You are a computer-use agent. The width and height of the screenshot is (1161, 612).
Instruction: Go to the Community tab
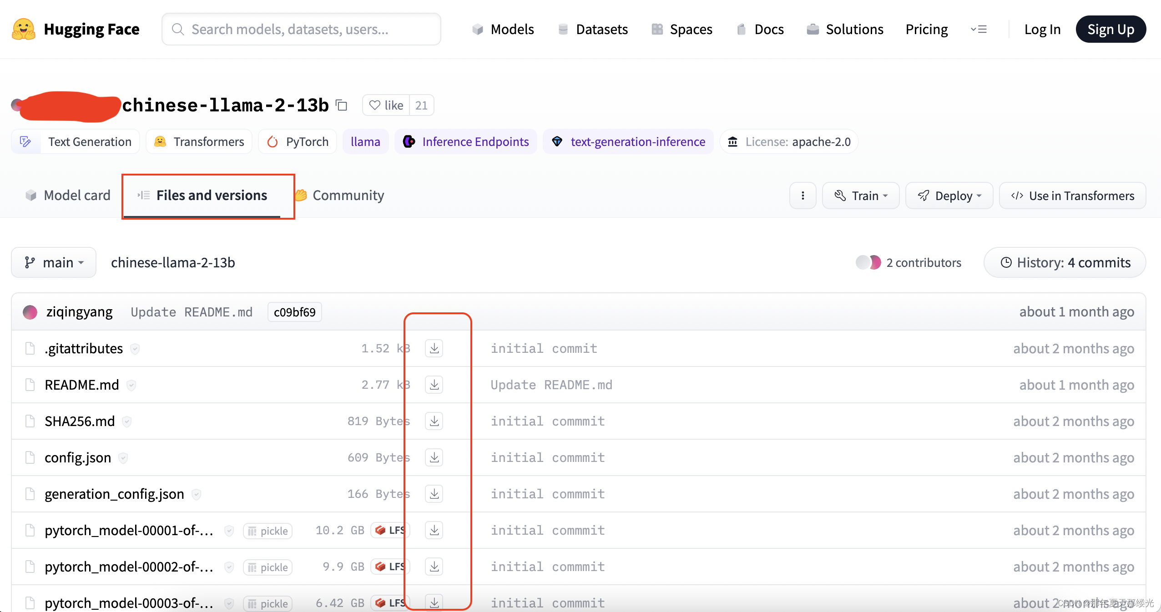click(x=339, y=195)
